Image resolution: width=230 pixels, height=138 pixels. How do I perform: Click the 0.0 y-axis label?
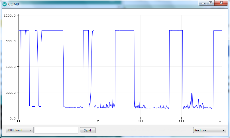[x=13, y=119]
